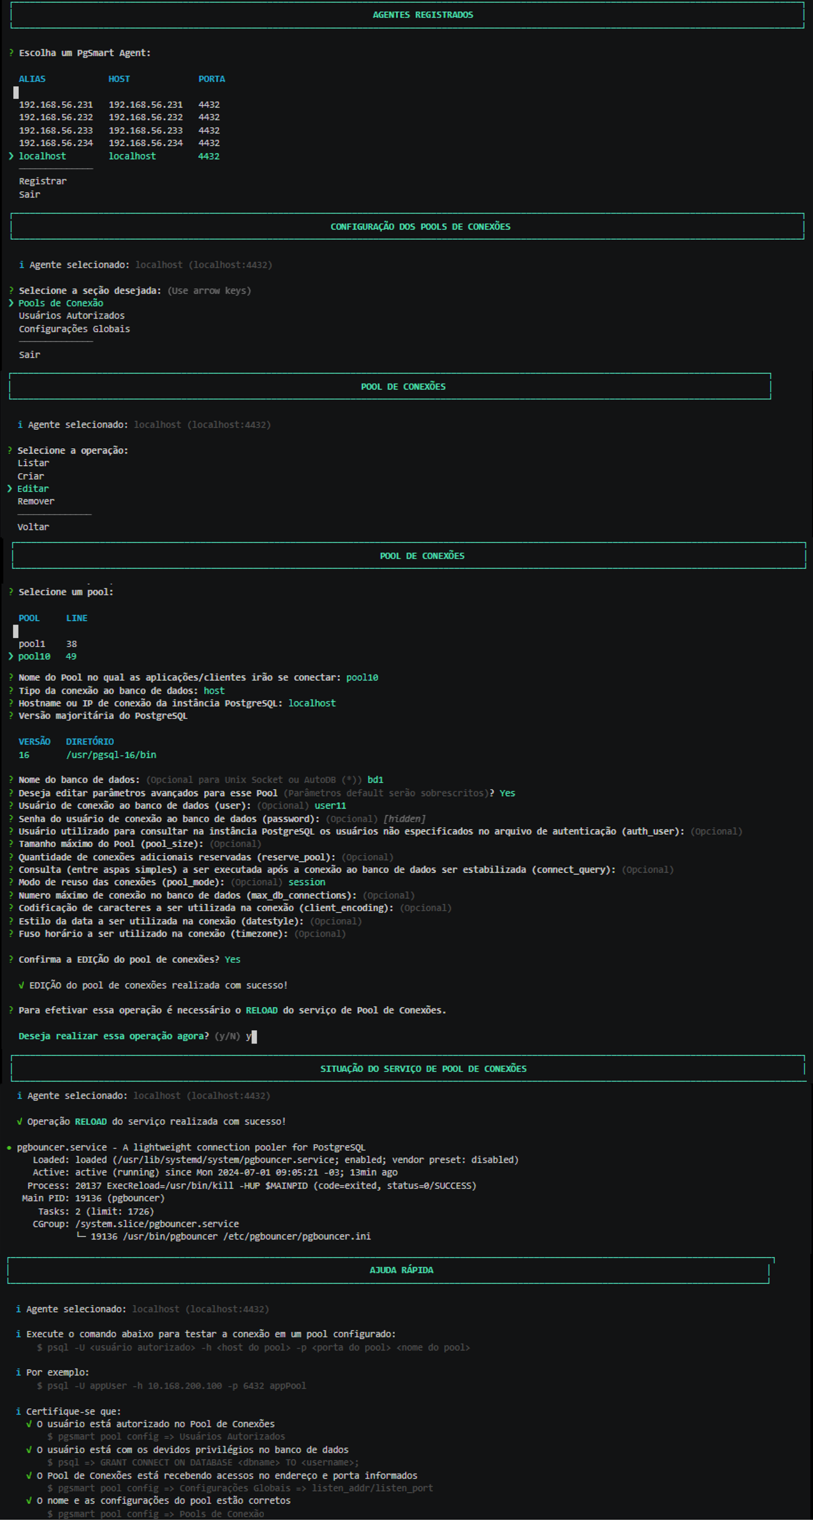Select agent row 192.168.56.231
Image resolution: width=813 pixels, height=1521 pixels.
coord(119,104)
